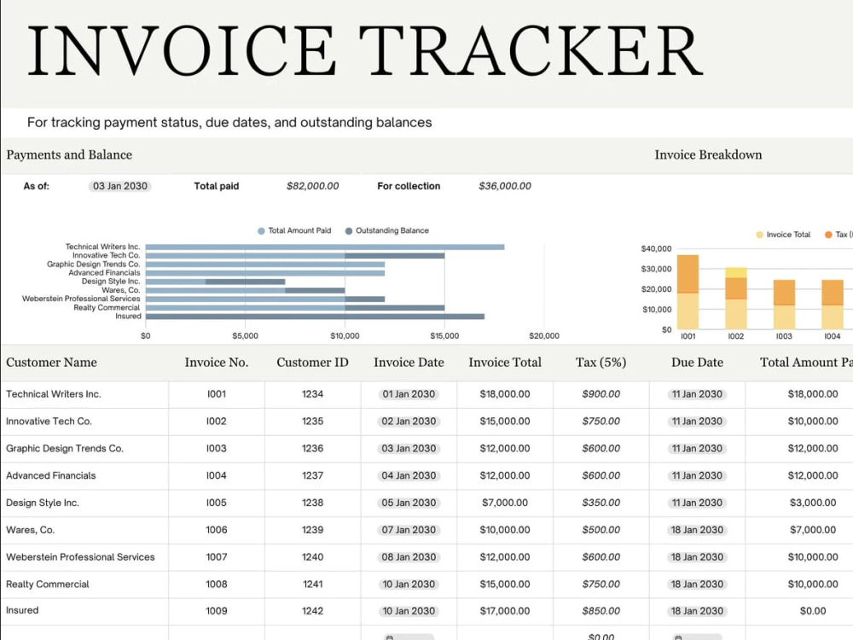This screenshot has width=853, height=640.
Task: Click the $850.00 tax cell
Action: 601,611
